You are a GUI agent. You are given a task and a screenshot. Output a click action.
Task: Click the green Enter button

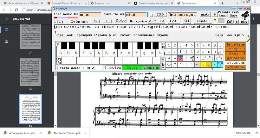(132, 67)
